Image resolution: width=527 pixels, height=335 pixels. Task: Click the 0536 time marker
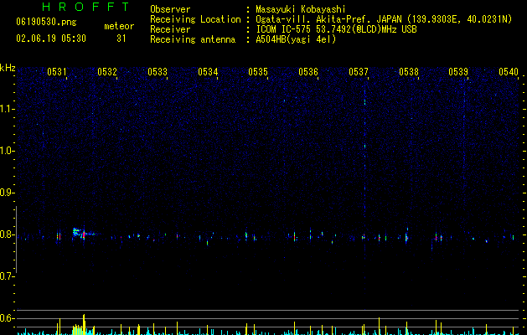308,72
